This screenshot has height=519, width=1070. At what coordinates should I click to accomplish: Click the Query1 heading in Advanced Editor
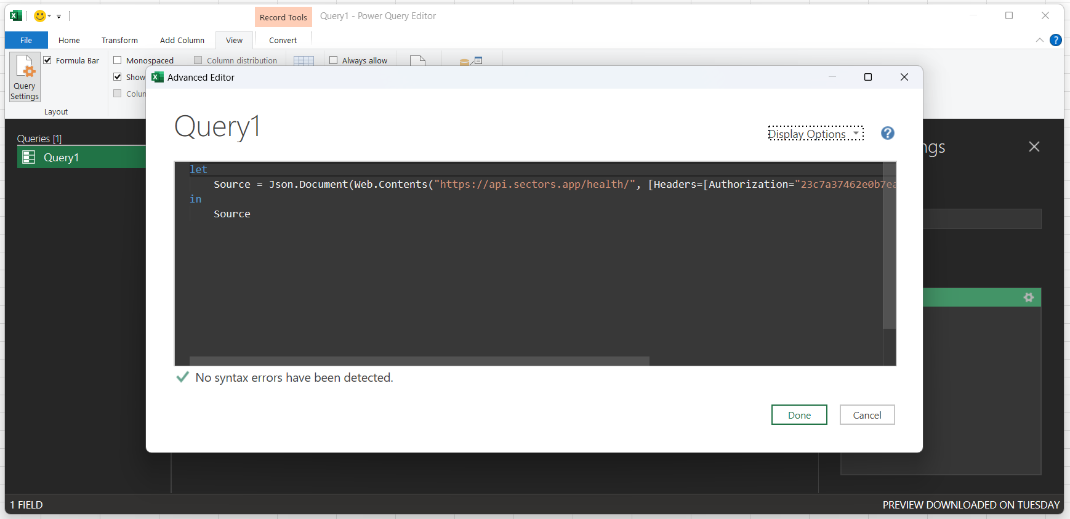(x=217, y=127)
